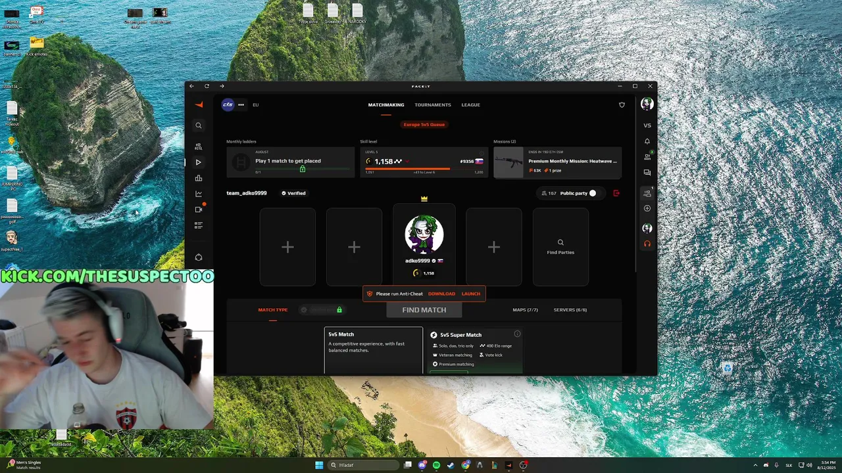Click the Find Parties card
Image resolution: width=842 pixels, height=473 pixels.
(x=560, y=247)
